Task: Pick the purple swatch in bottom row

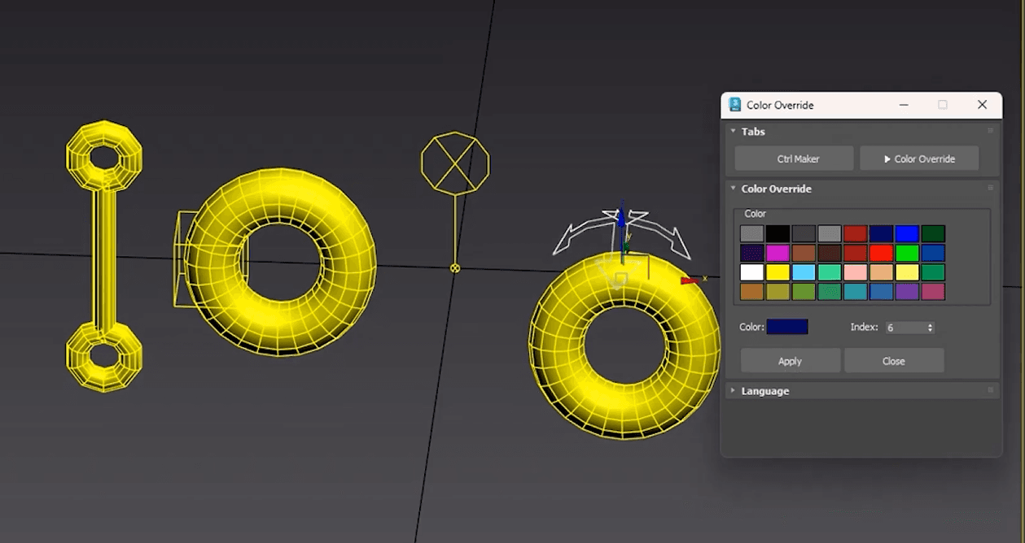Action: pyautogui.click(x=907, y=291)
